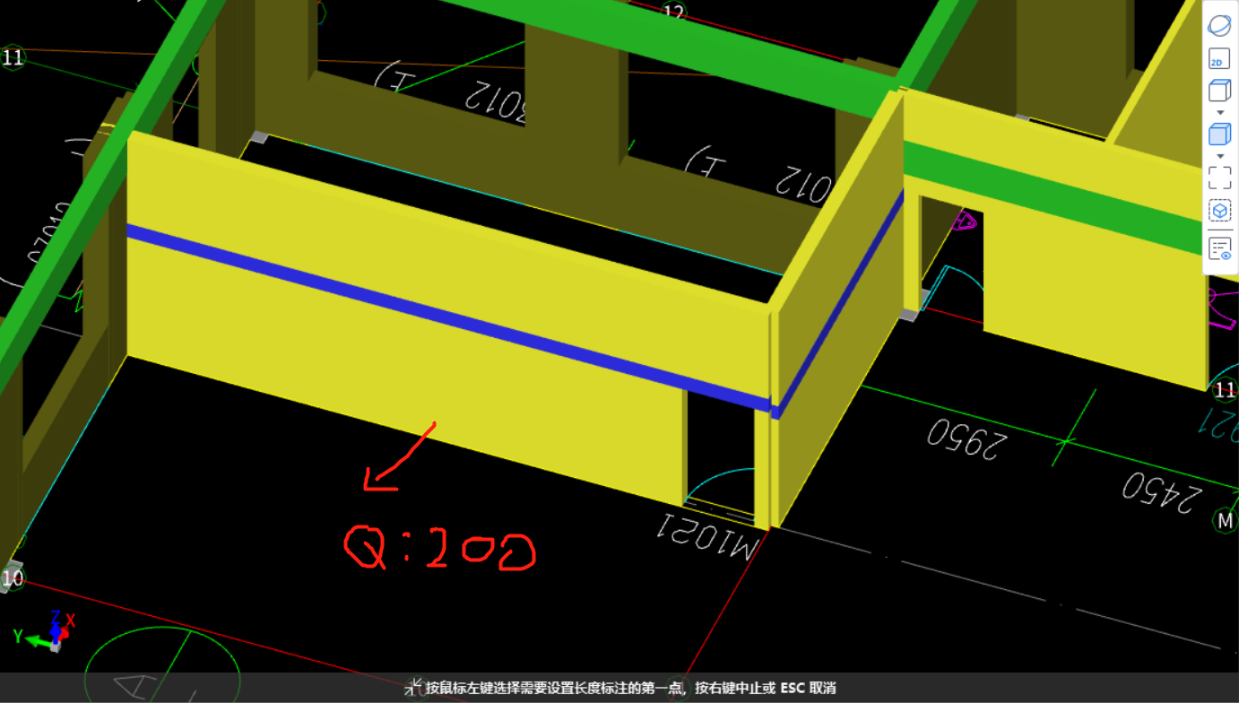This screenshot has width=1239, height=703.
Task: Open the display settings list with eye icon
Action: 1219,248
